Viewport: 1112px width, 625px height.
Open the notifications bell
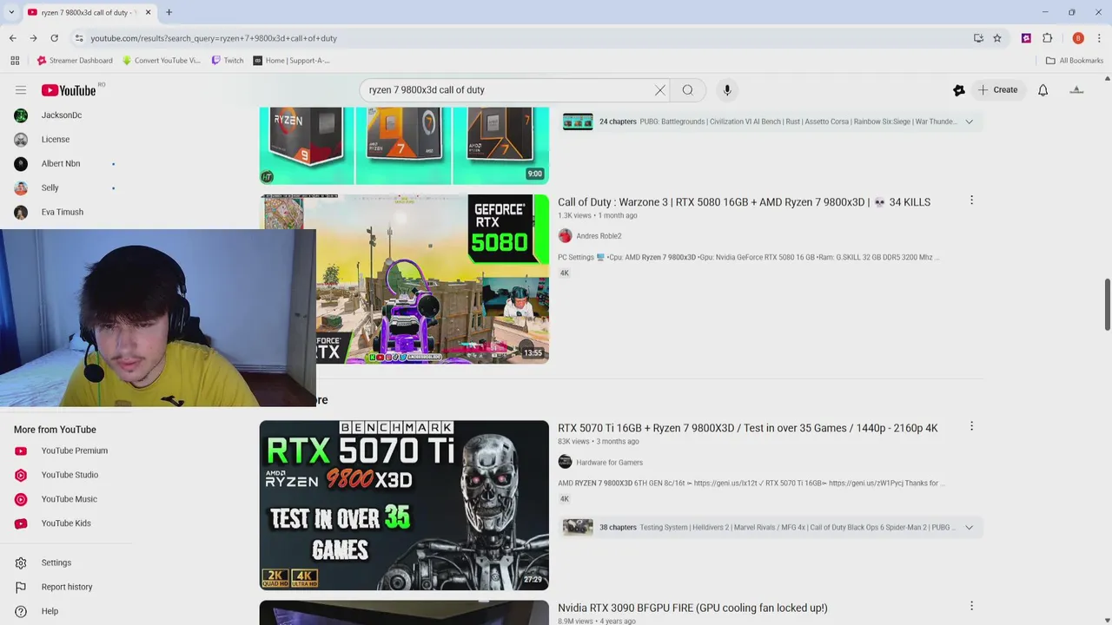coord(1043,90)
